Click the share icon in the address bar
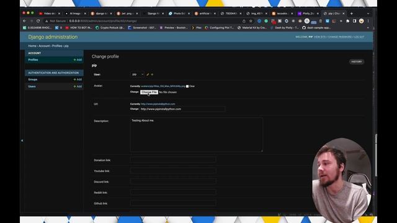Screen dimensions: 397x223 coord(244,21)
